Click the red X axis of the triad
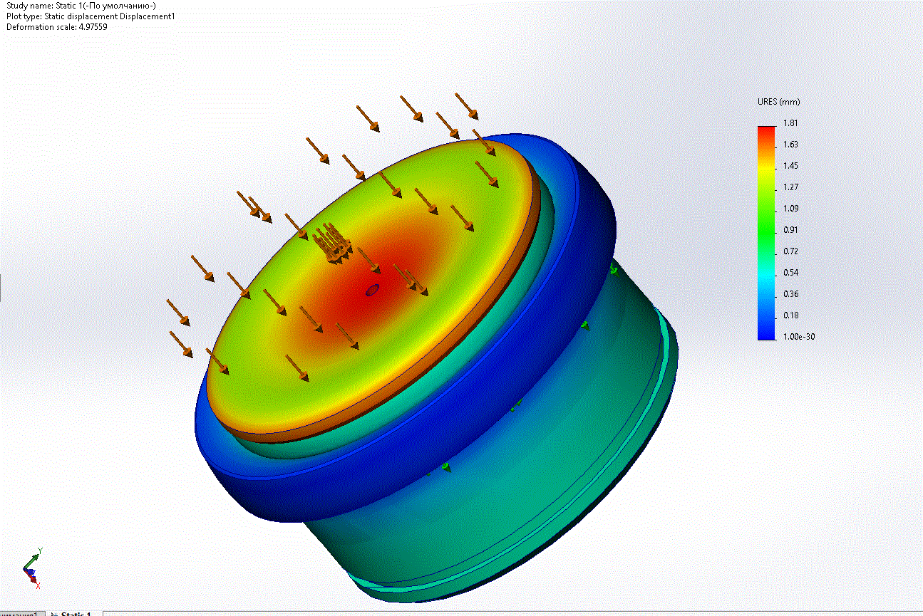The width and height of the screenshot is (923, 616). point(35,580)
